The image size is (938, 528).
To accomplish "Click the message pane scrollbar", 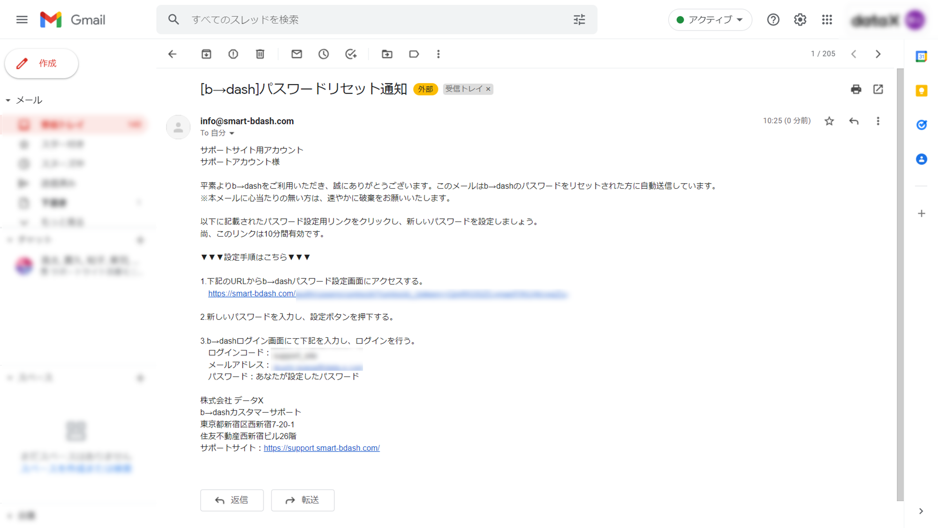I will tap(900, 284).
